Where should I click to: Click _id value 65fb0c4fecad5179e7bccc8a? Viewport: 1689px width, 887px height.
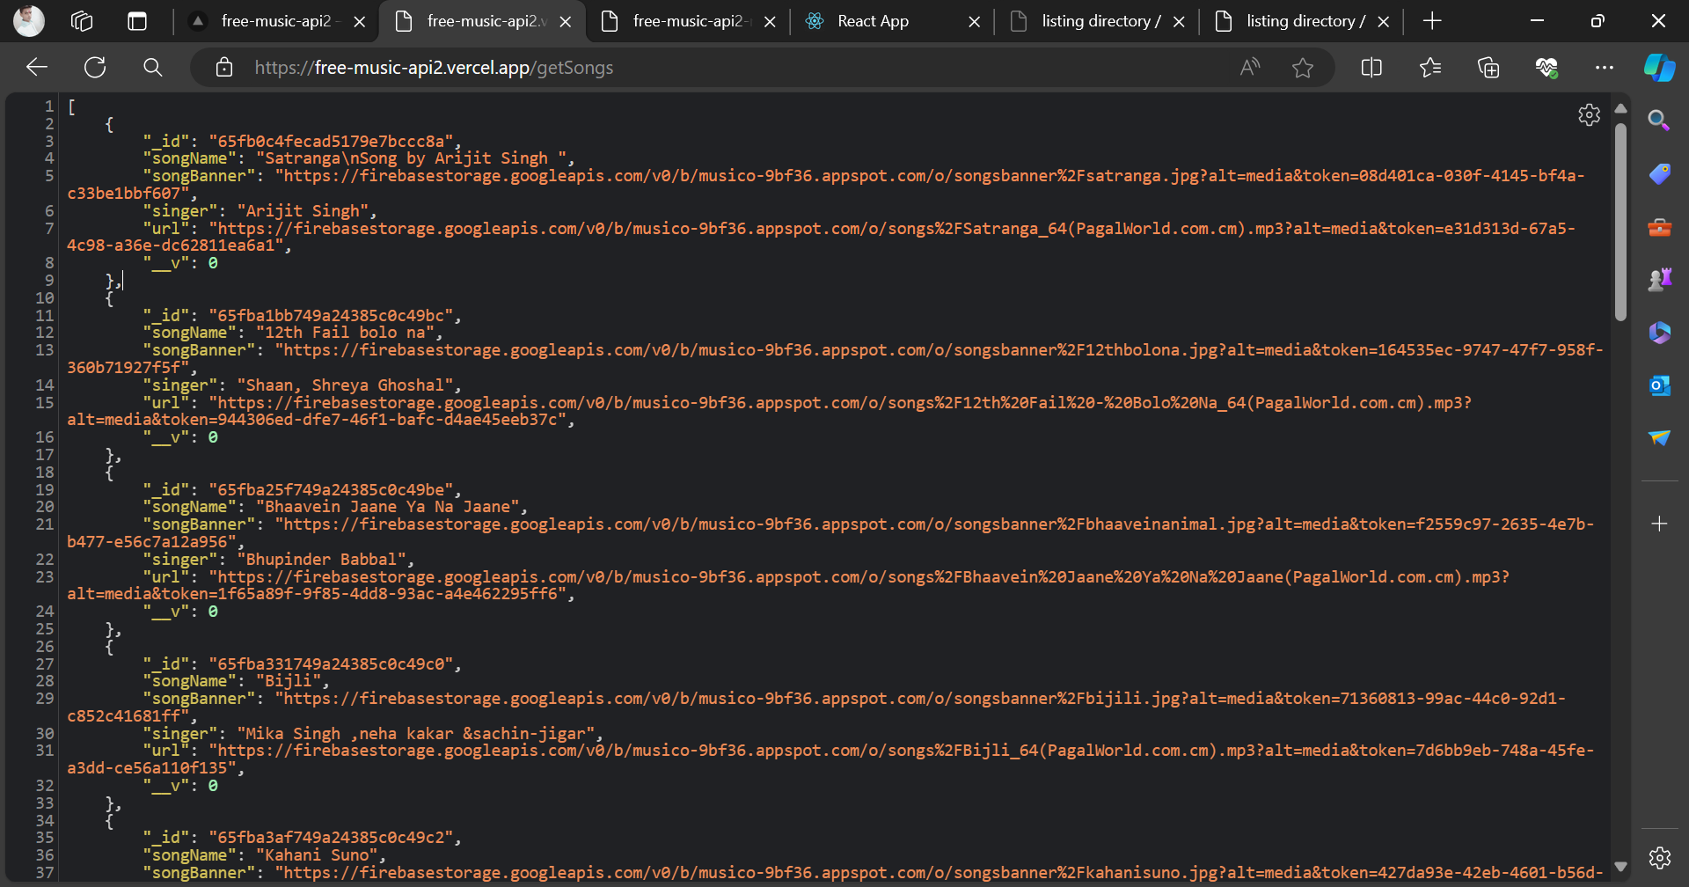tap(331, 141)
